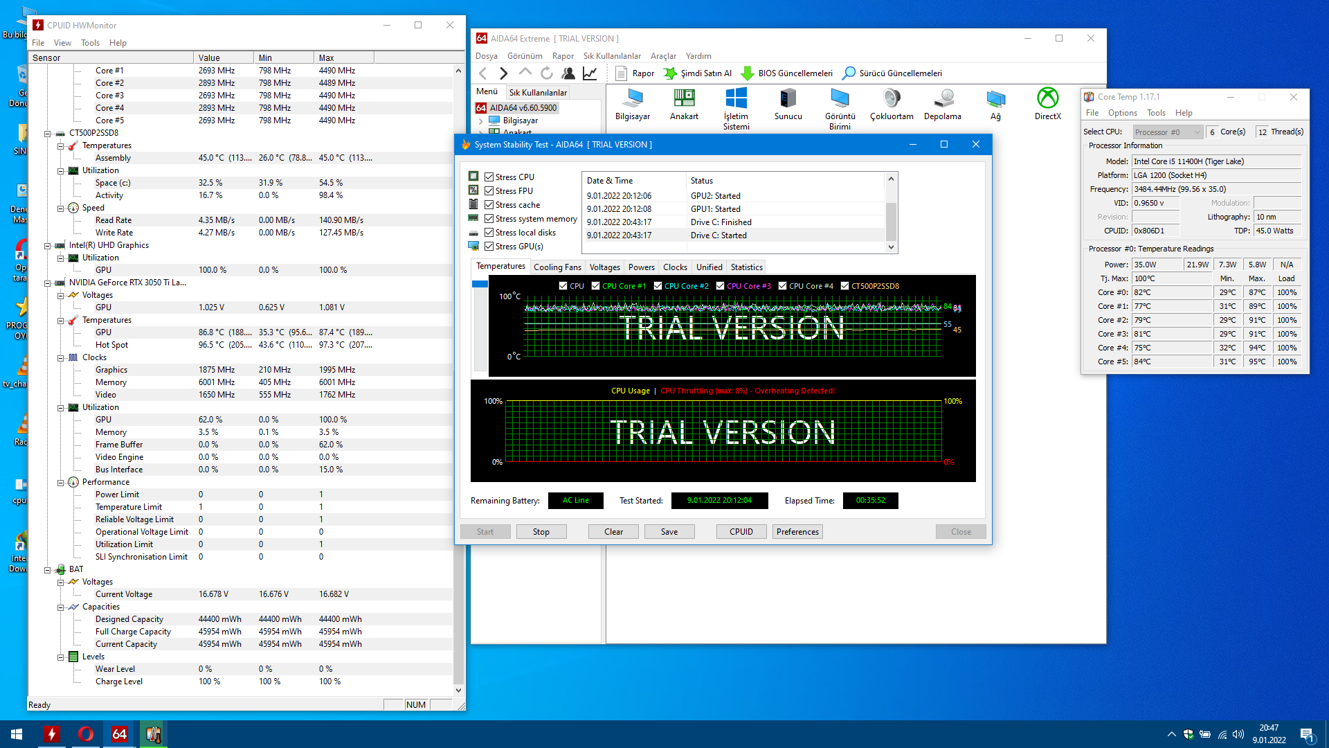Click the Preferences button
Viewport: 1329px width, 748px height.
pos(797,532)
